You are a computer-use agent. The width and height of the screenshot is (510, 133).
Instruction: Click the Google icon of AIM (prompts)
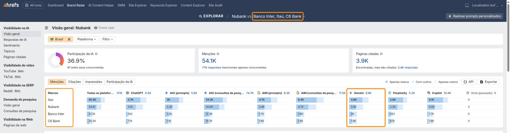(x=259, y=93)
